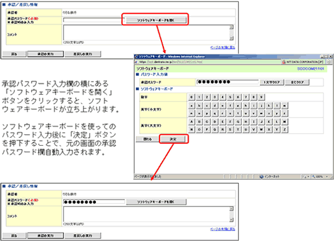The image size is (334, 241).
Task: Click the 承認の実行 button below the empty password form
Action: pos(46,54)
